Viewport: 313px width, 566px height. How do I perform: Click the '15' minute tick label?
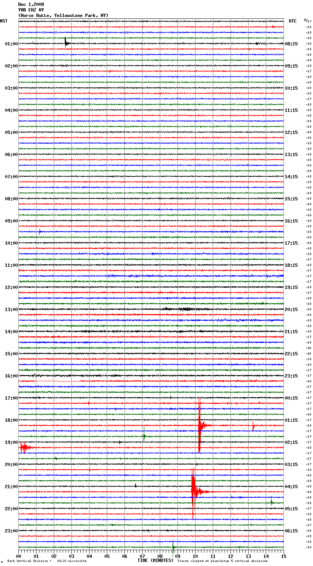[x=284, y=556]
